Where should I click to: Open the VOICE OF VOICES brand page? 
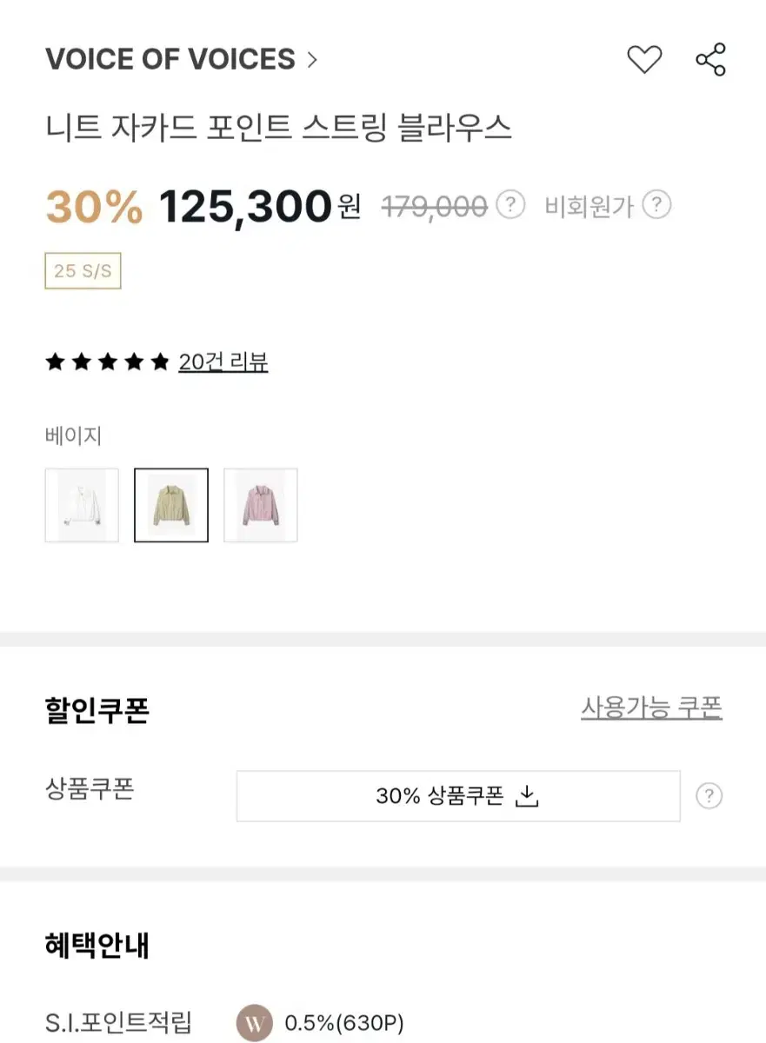(170, 59)
